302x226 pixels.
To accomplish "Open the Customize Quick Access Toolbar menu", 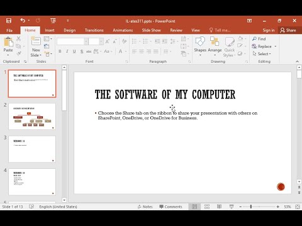I will [67, 21].
